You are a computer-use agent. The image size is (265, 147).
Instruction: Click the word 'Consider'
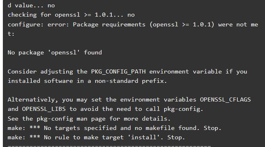click(x=22, y=71)
